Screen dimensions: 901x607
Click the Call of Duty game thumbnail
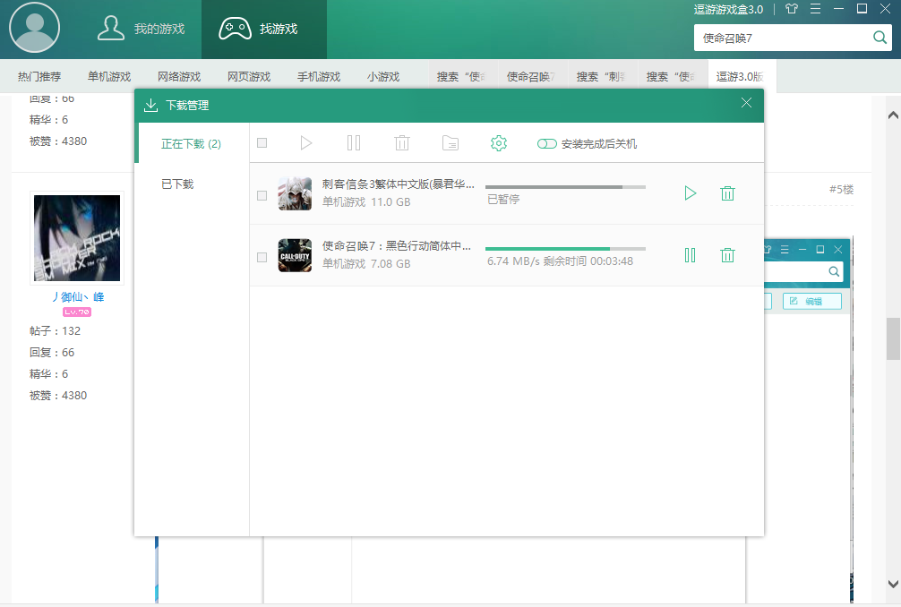pyautogui.click(x=295, y=255)
